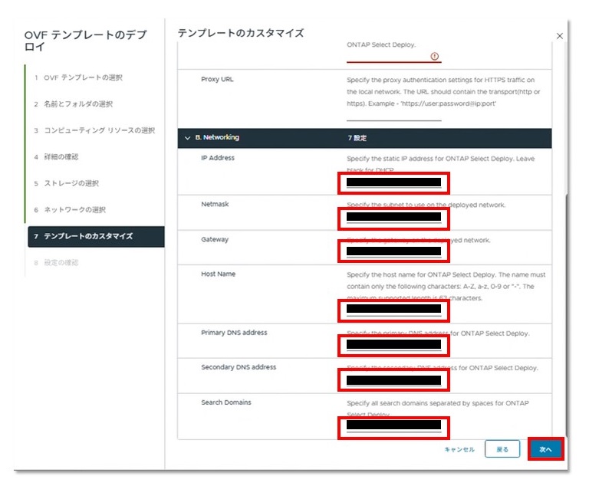Click the キャンセル (Cancel) link
The width and height of the screenshot is (589, 486).
459,449
